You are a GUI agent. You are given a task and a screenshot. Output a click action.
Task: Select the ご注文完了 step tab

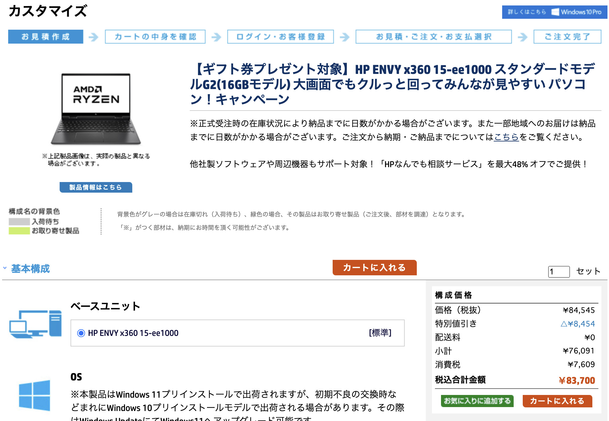pyautogui.click(x=568, y=37)
